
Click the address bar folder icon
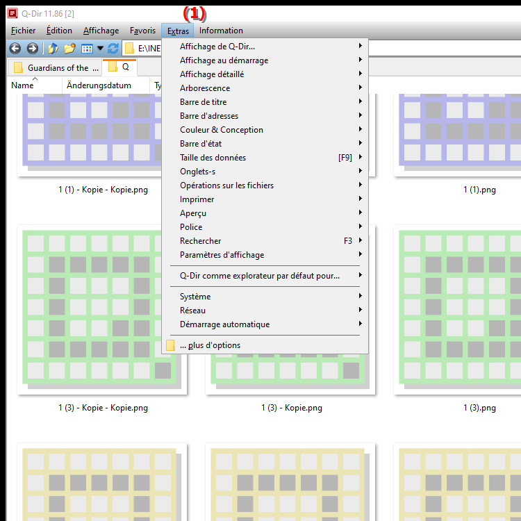tap(130, 49)
